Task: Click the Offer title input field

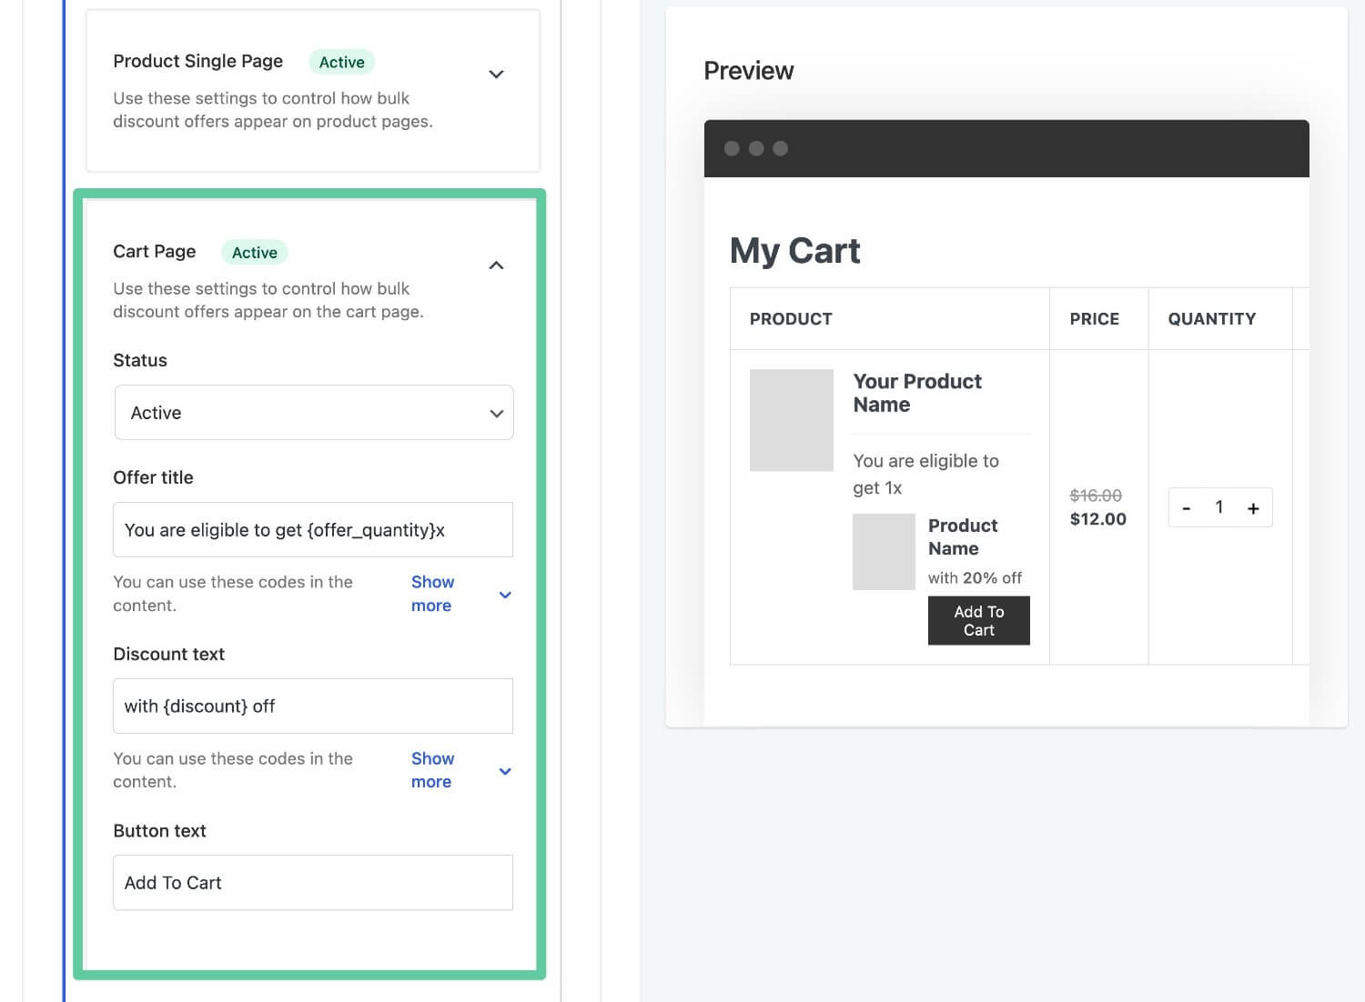Action: 313,530
